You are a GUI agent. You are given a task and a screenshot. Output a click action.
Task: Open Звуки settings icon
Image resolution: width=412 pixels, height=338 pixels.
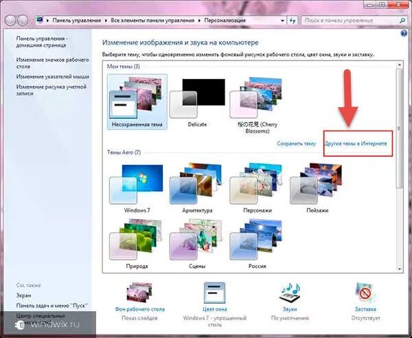(x=290, y=293)
